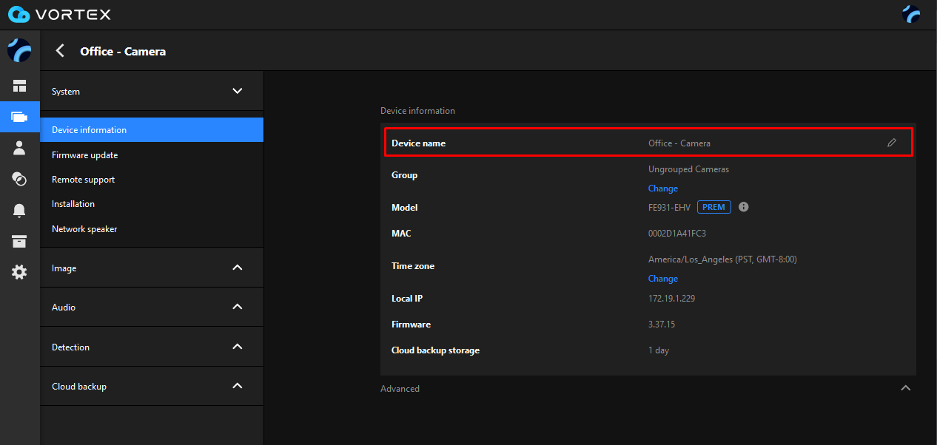
Task: Expand the Audio settings section
Action: pos(237,307)
